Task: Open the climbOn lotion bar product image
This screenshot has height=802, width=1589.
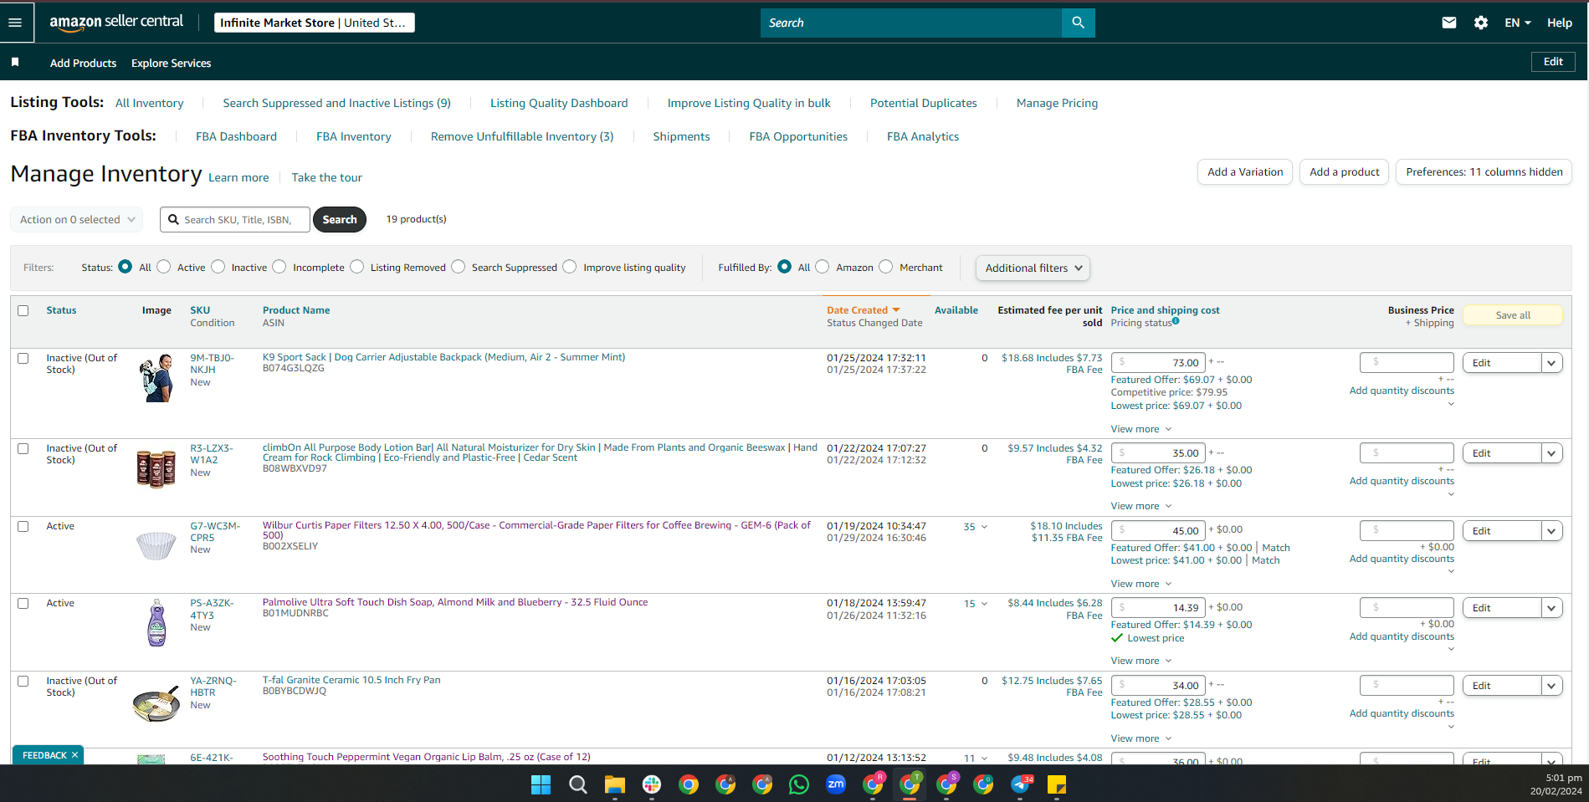Action: click(x=156, y=468)
